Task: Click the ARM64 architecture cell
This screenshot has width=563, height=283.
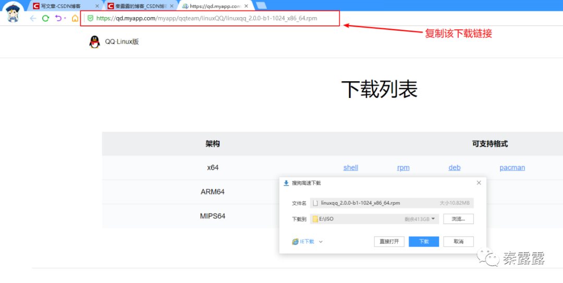Action: tap(213, 192)
